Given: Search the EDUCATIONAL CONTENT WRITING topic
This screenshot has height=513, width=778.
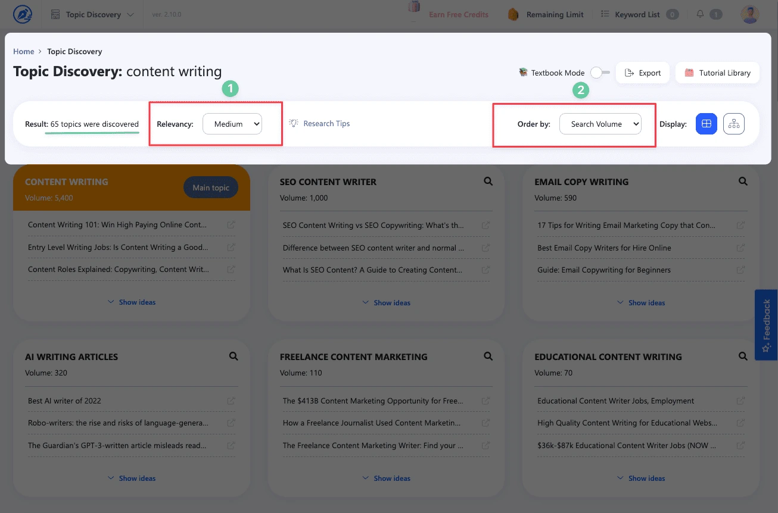Looking at the screenshot, I should pyautogui.click(x=743, y=356).
